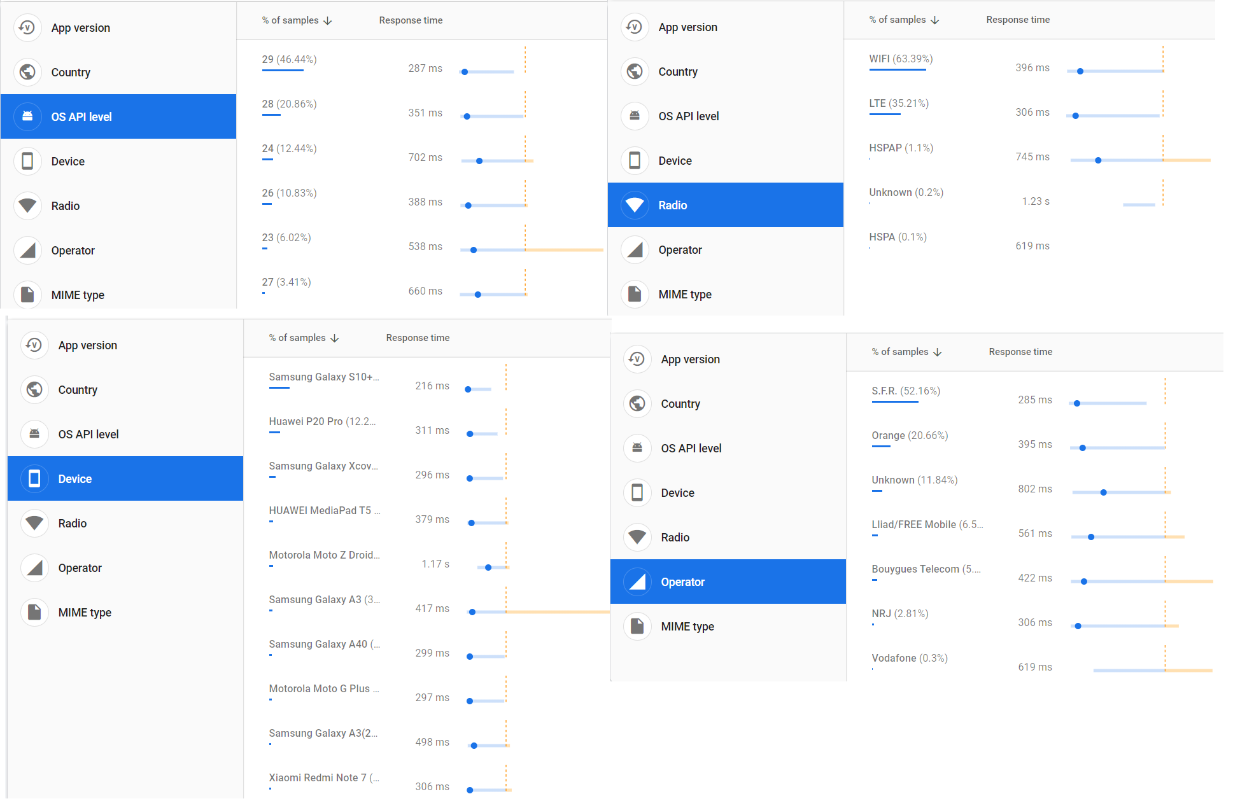Screen dimensions: 1240x808
Task: Click Response time header above 216 ms
Action: click(x=418, y=338)
